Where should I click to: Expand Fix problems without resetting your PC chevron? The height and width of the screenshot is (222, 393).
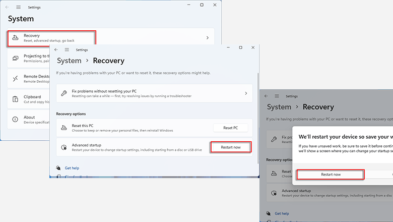pyautogui.click(x=246, y=93)
